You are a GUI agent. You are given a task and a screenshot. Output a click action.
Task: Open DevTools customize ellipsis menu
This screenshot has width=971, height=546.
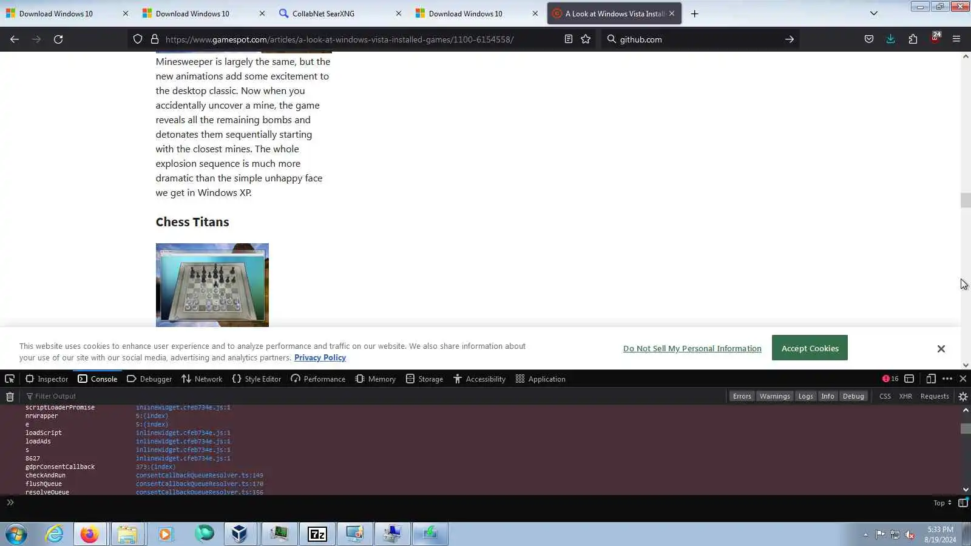click(x=947, y=379)
